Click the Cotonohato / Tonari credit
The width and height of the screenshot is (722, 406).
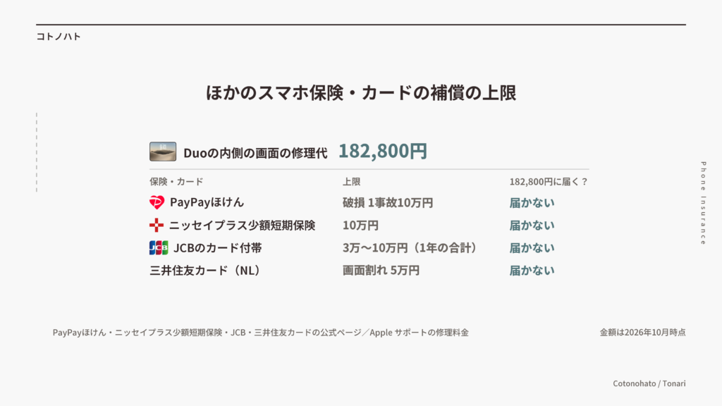tap(649, 383)
